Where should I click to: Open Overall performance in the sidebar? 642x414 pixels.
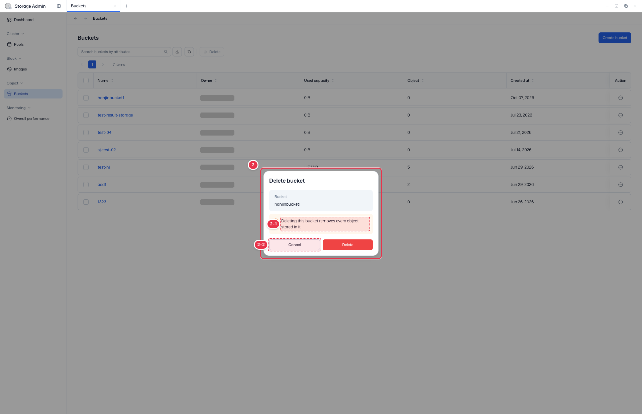pos(33,119)
